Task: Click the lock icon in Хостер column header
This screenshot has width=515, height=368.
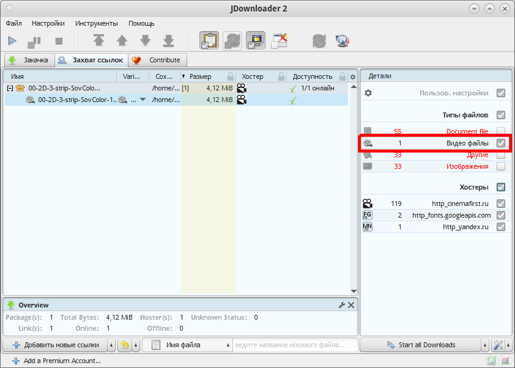Action: [x=281, y=76]
